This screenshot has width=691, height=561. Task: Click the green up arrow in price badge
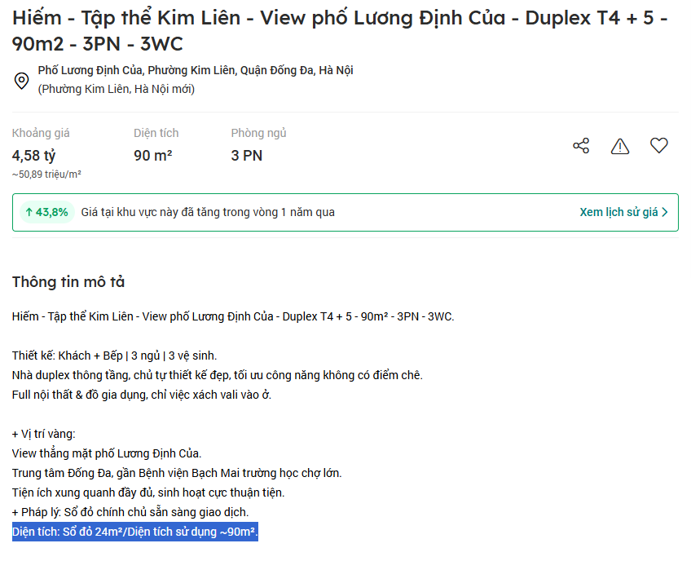(x=29, y=213)
